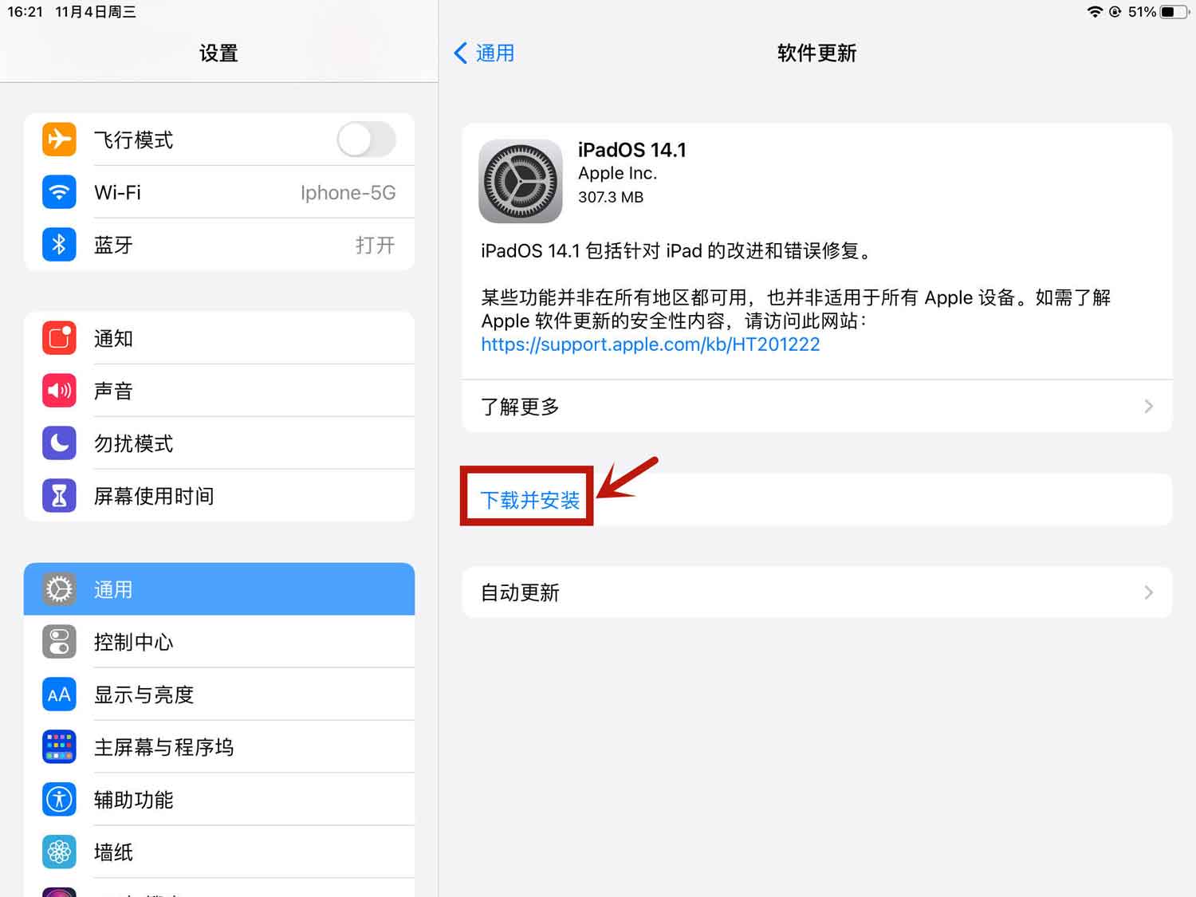The image size is (1196, 897).
Task: Open 通知 notifications icon
Action: tap(59, 338)
